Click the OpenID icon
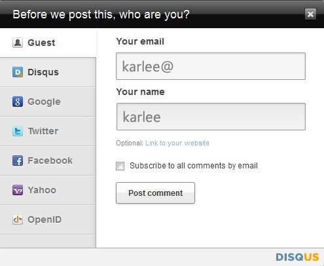 tap(18, 219)
